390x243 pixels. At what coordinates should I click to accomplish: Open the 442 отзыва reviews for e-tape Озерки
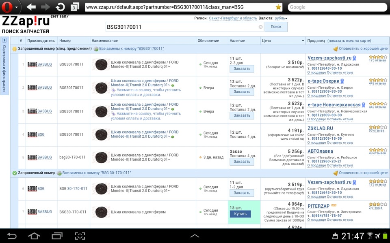click(377, 83)
